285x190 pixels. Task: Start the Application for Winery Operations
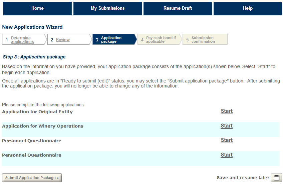point(227,126)
